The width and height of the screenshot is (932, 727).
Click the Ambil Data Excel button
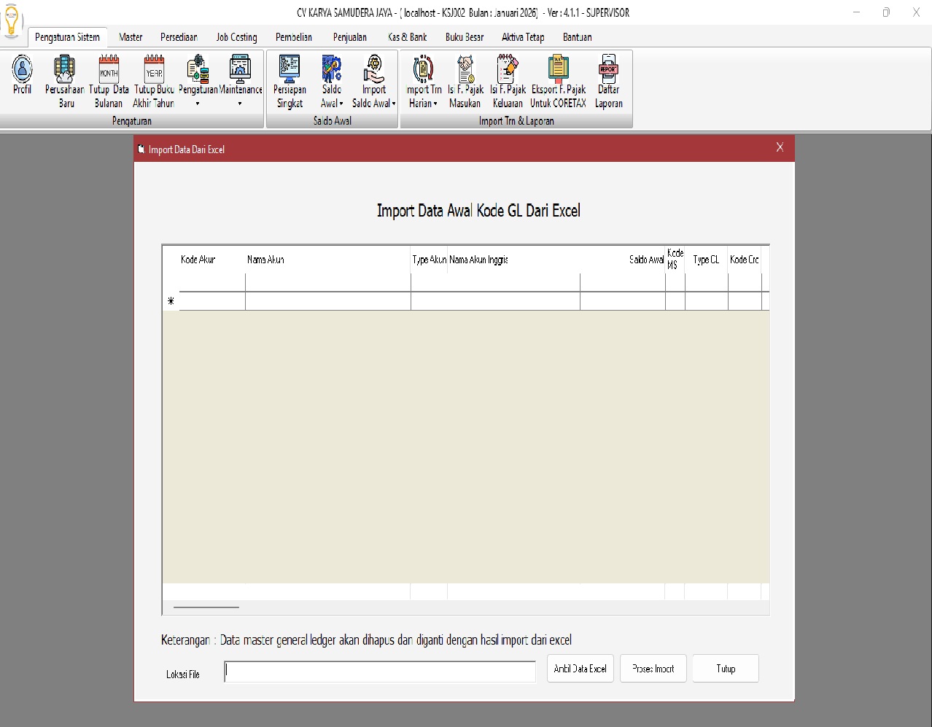pos(580,669)
